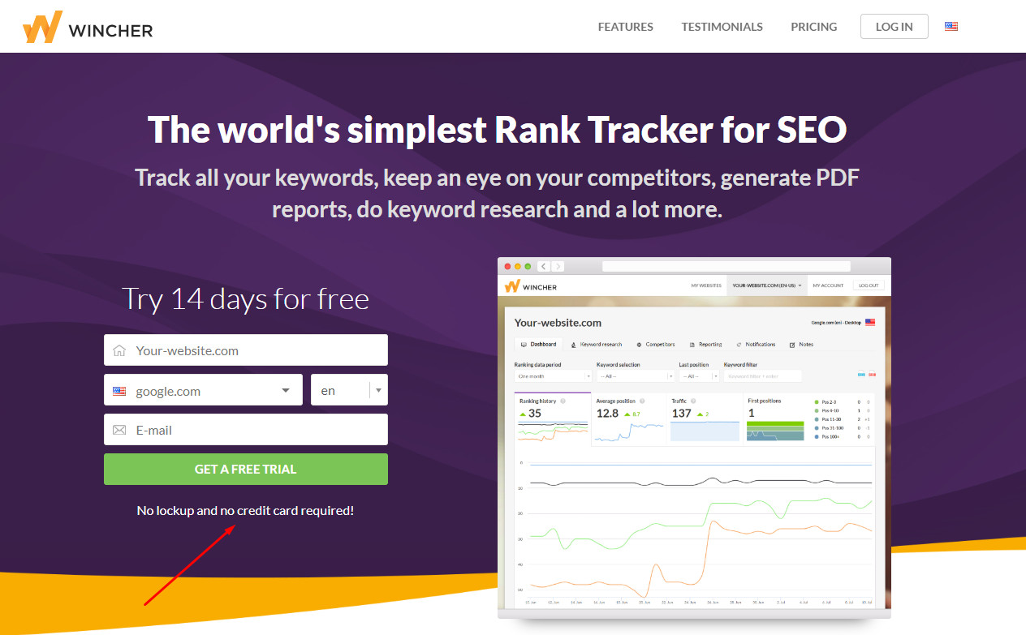Click the blue export file icon
Screen dimensions: 1026x635
point(861,374)
